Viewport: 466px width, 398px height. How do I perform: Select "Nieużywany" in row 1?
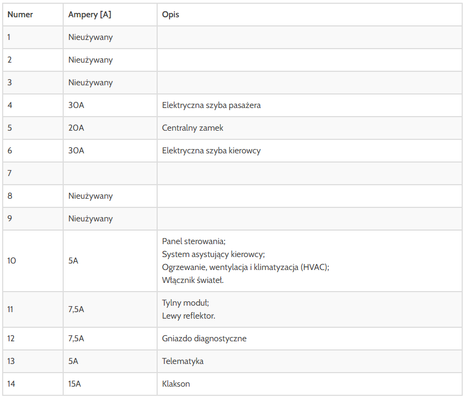pyautogui.click(x=90, y=37)
